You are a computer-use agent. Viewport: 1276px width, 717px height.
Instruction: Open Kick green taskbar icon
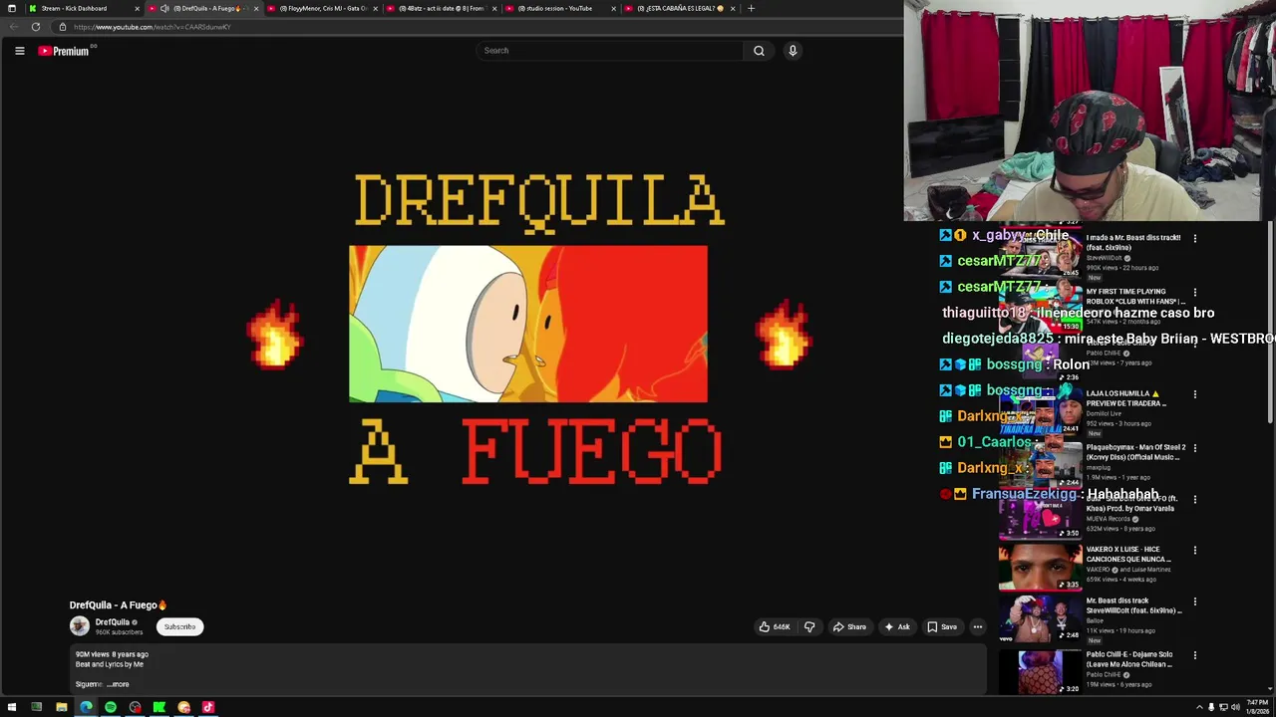coord(159,707)
